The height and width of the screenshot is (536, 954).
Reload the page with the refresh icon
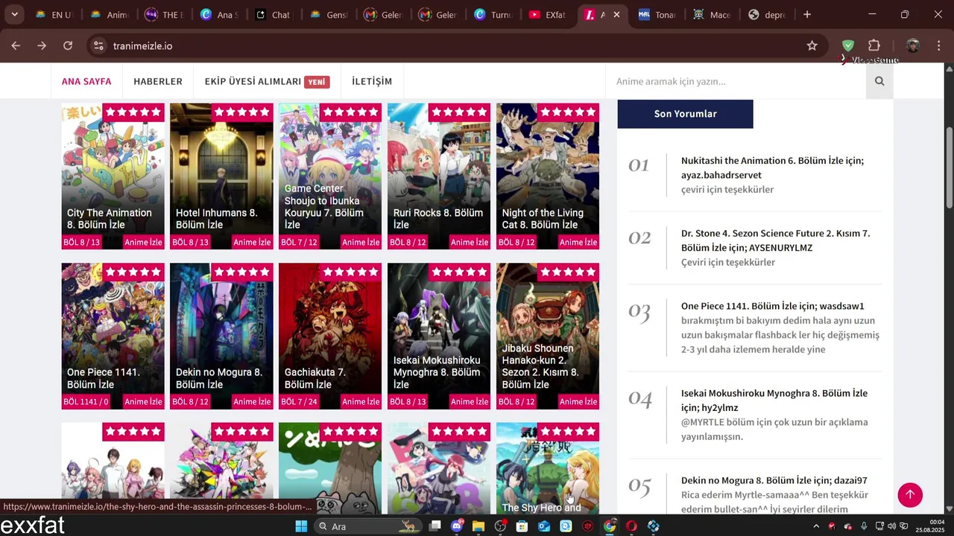click(68, 45)
